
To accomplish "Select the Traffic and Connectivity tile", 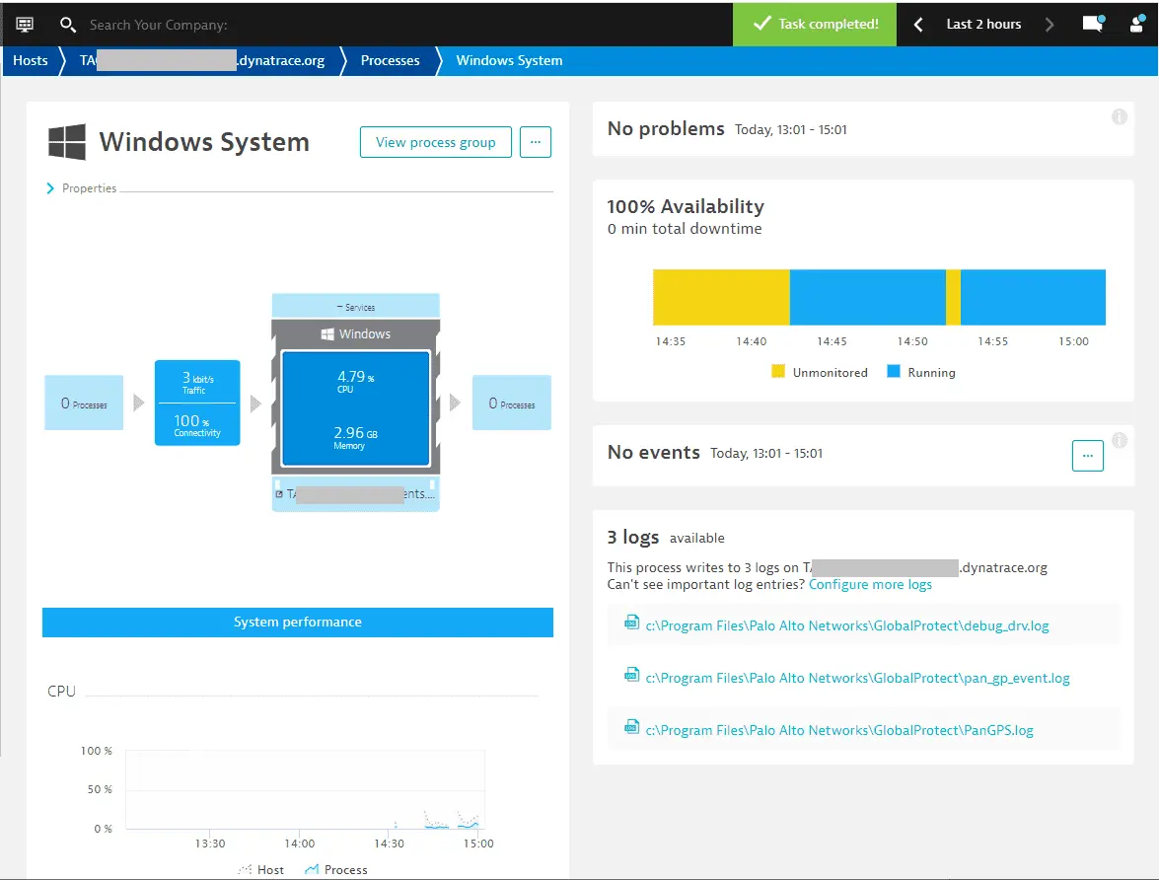I will tap(197, 403).
